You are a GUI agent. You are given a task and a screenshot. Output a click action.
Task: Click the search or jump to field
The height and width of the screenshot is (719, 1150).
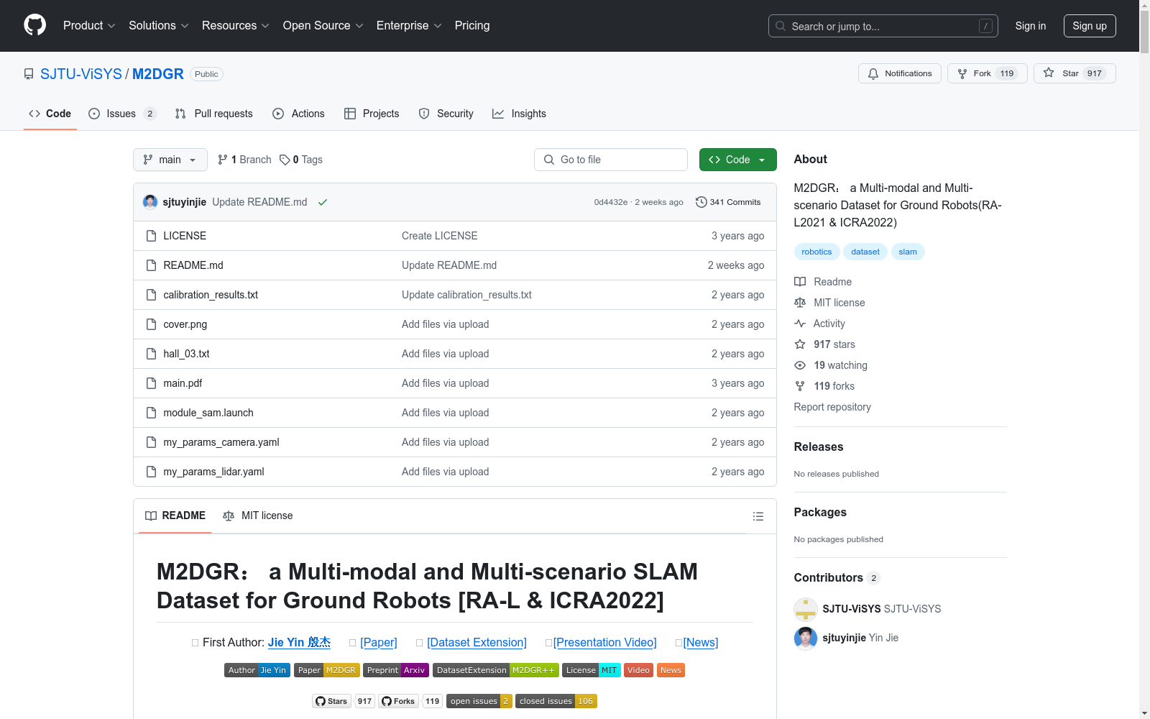(x=883, y=26)
